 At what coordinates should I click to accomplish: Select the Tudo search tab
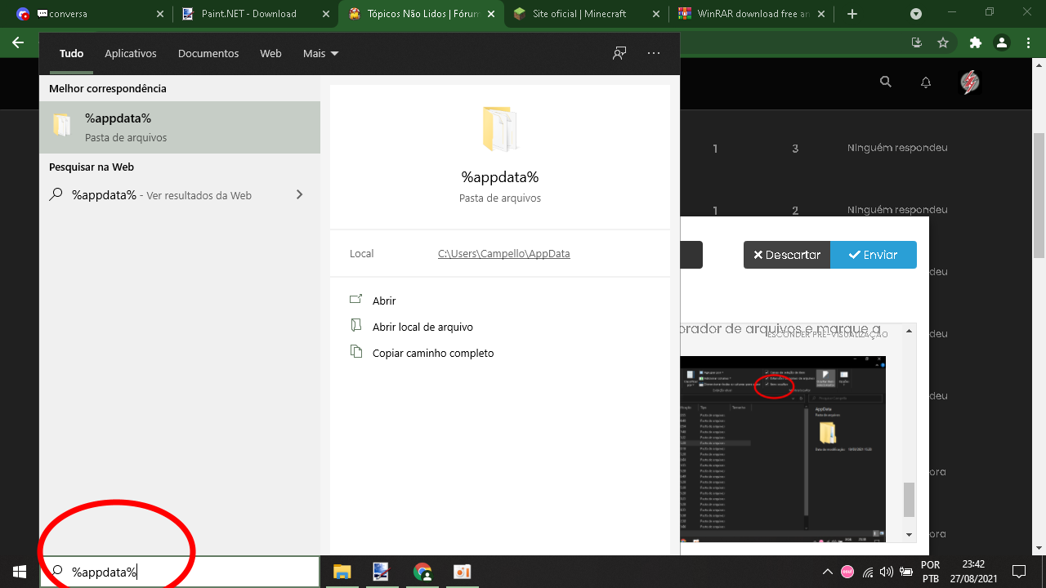coord(72,53)
